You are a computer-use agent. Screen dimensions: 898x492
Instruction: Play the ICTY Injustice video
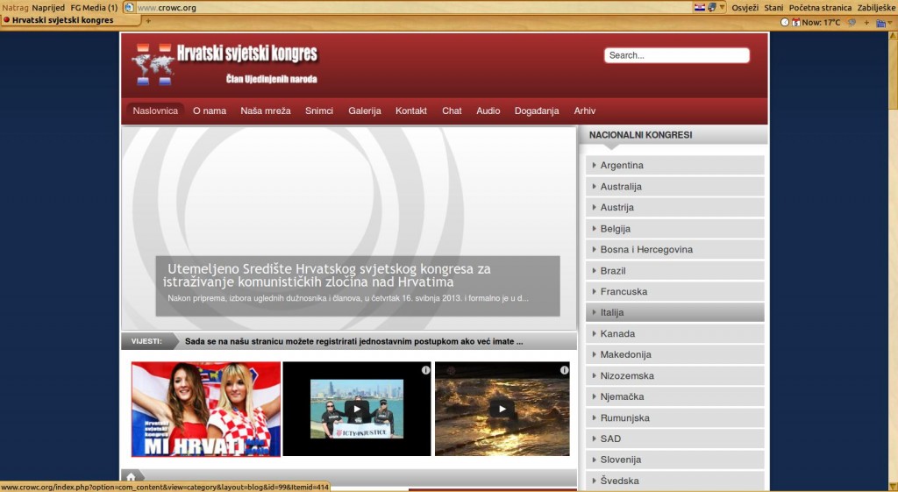pos(356,409)
